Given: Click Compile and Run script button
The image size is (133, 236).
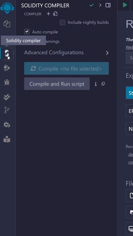Looking at the screenshot, I should pyautogui.click(x=57, y=84).
